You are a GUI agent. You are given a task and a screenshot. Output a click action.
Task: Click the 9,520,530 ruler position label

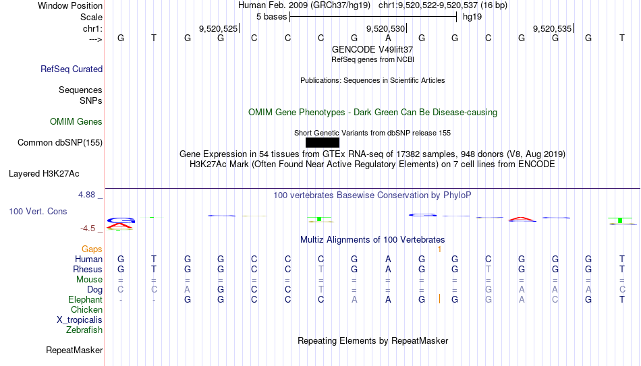(x=385, y=28)
